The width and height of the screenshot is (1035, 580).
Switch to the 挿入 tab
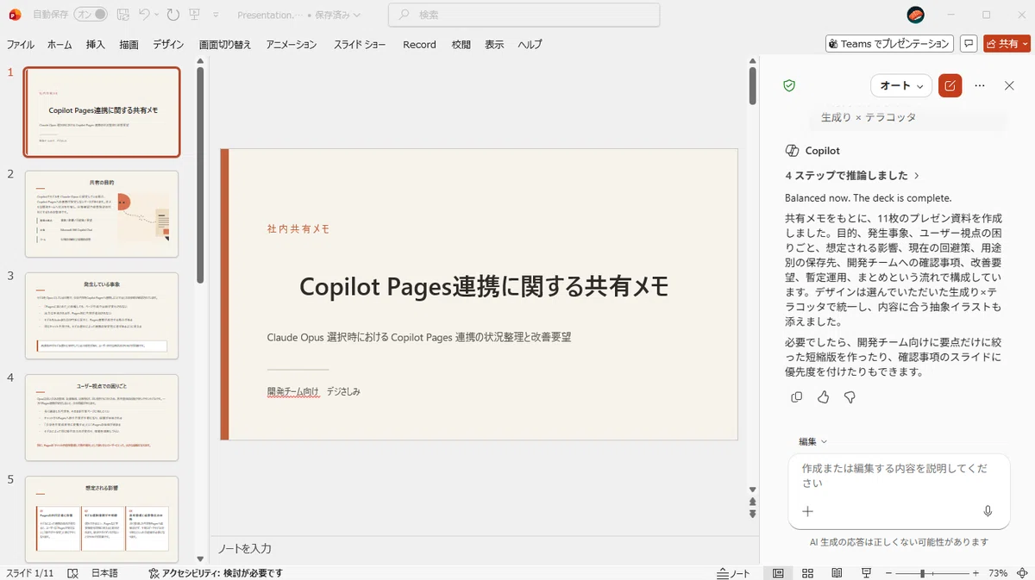96,44
